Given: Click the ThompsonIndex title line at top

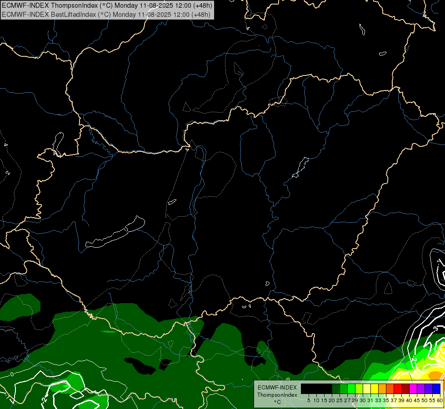Looking at the screenshot, I should 107,5.
